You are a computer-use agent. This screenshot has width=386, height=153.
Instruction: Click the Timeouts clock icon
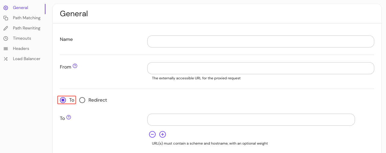pyautogui.click(x=6, y=38)
